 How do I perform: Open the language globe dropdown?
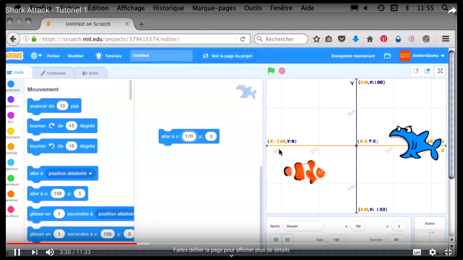(36, 55)
